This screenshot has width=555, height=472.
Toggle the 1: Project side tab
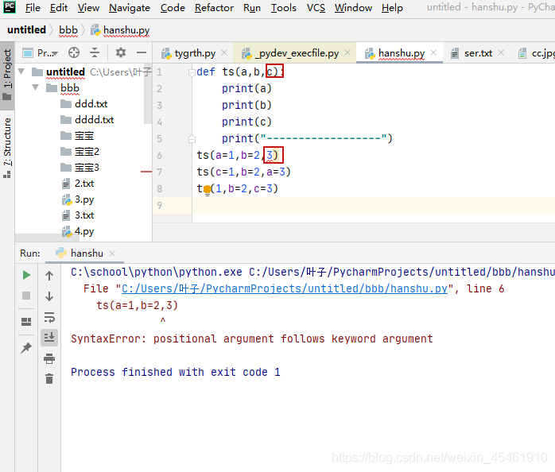(7, 75)
